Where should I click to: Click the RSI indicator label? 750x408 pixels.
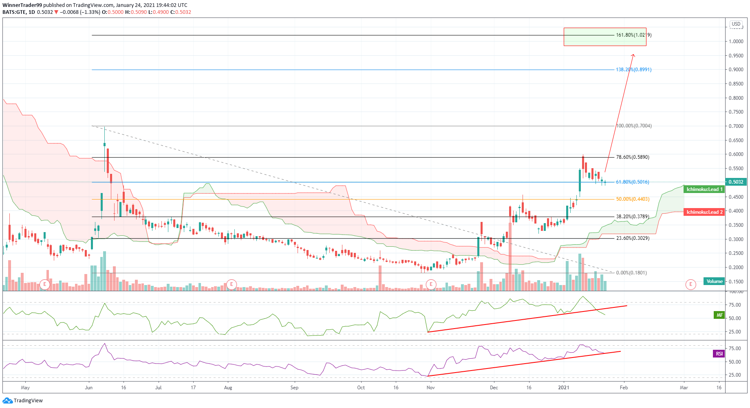coord(719,354)
